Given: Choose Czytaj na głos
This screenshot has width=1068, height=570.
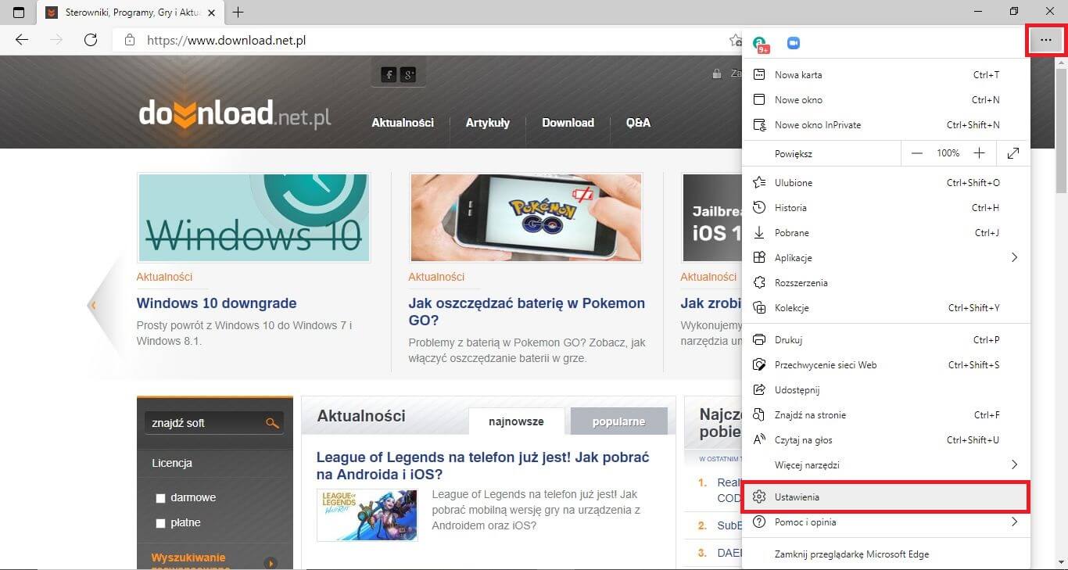Looking at the screenshot, I should click(x=886, y=440).
